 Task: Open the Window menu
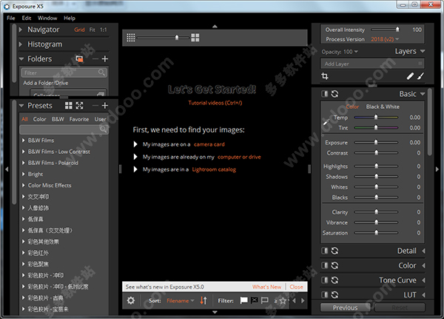tap(47, 18)
